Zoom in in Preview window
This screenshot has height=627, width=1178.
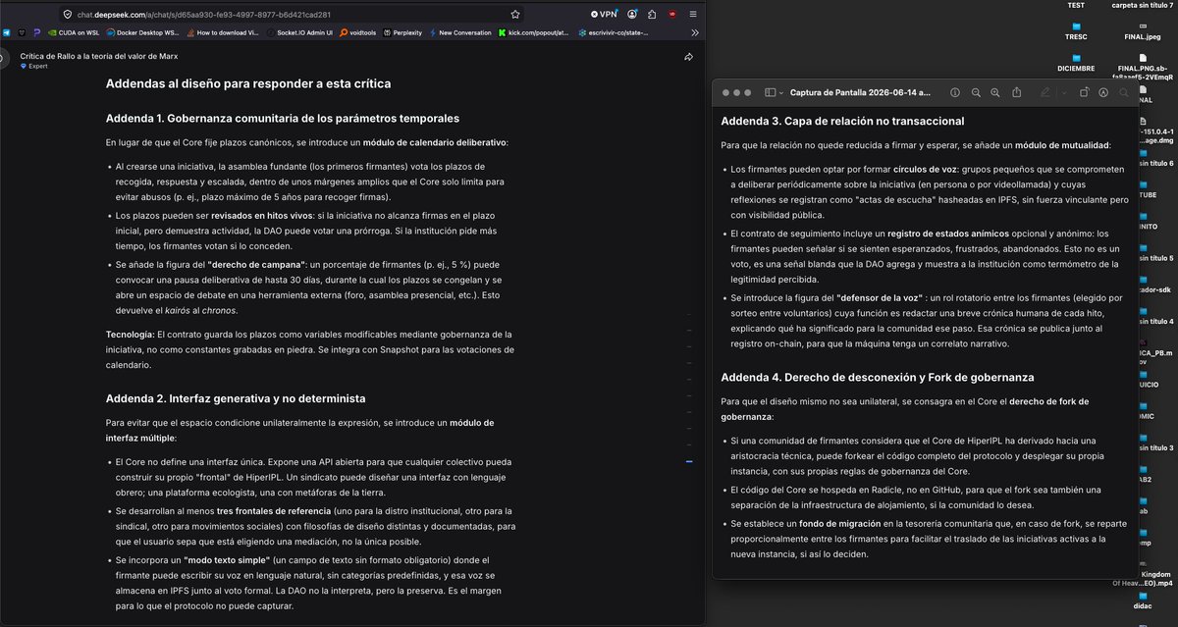(995, 92)
